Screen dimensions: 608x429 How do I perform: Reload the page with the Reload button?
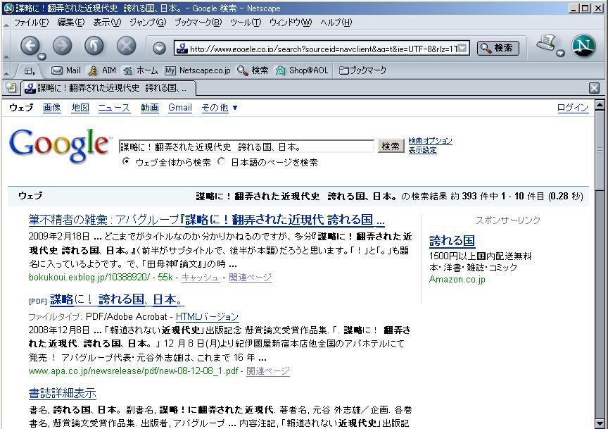pos(94,46)
